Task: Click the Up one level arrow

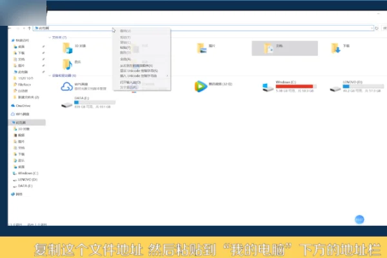Action: 30,28
